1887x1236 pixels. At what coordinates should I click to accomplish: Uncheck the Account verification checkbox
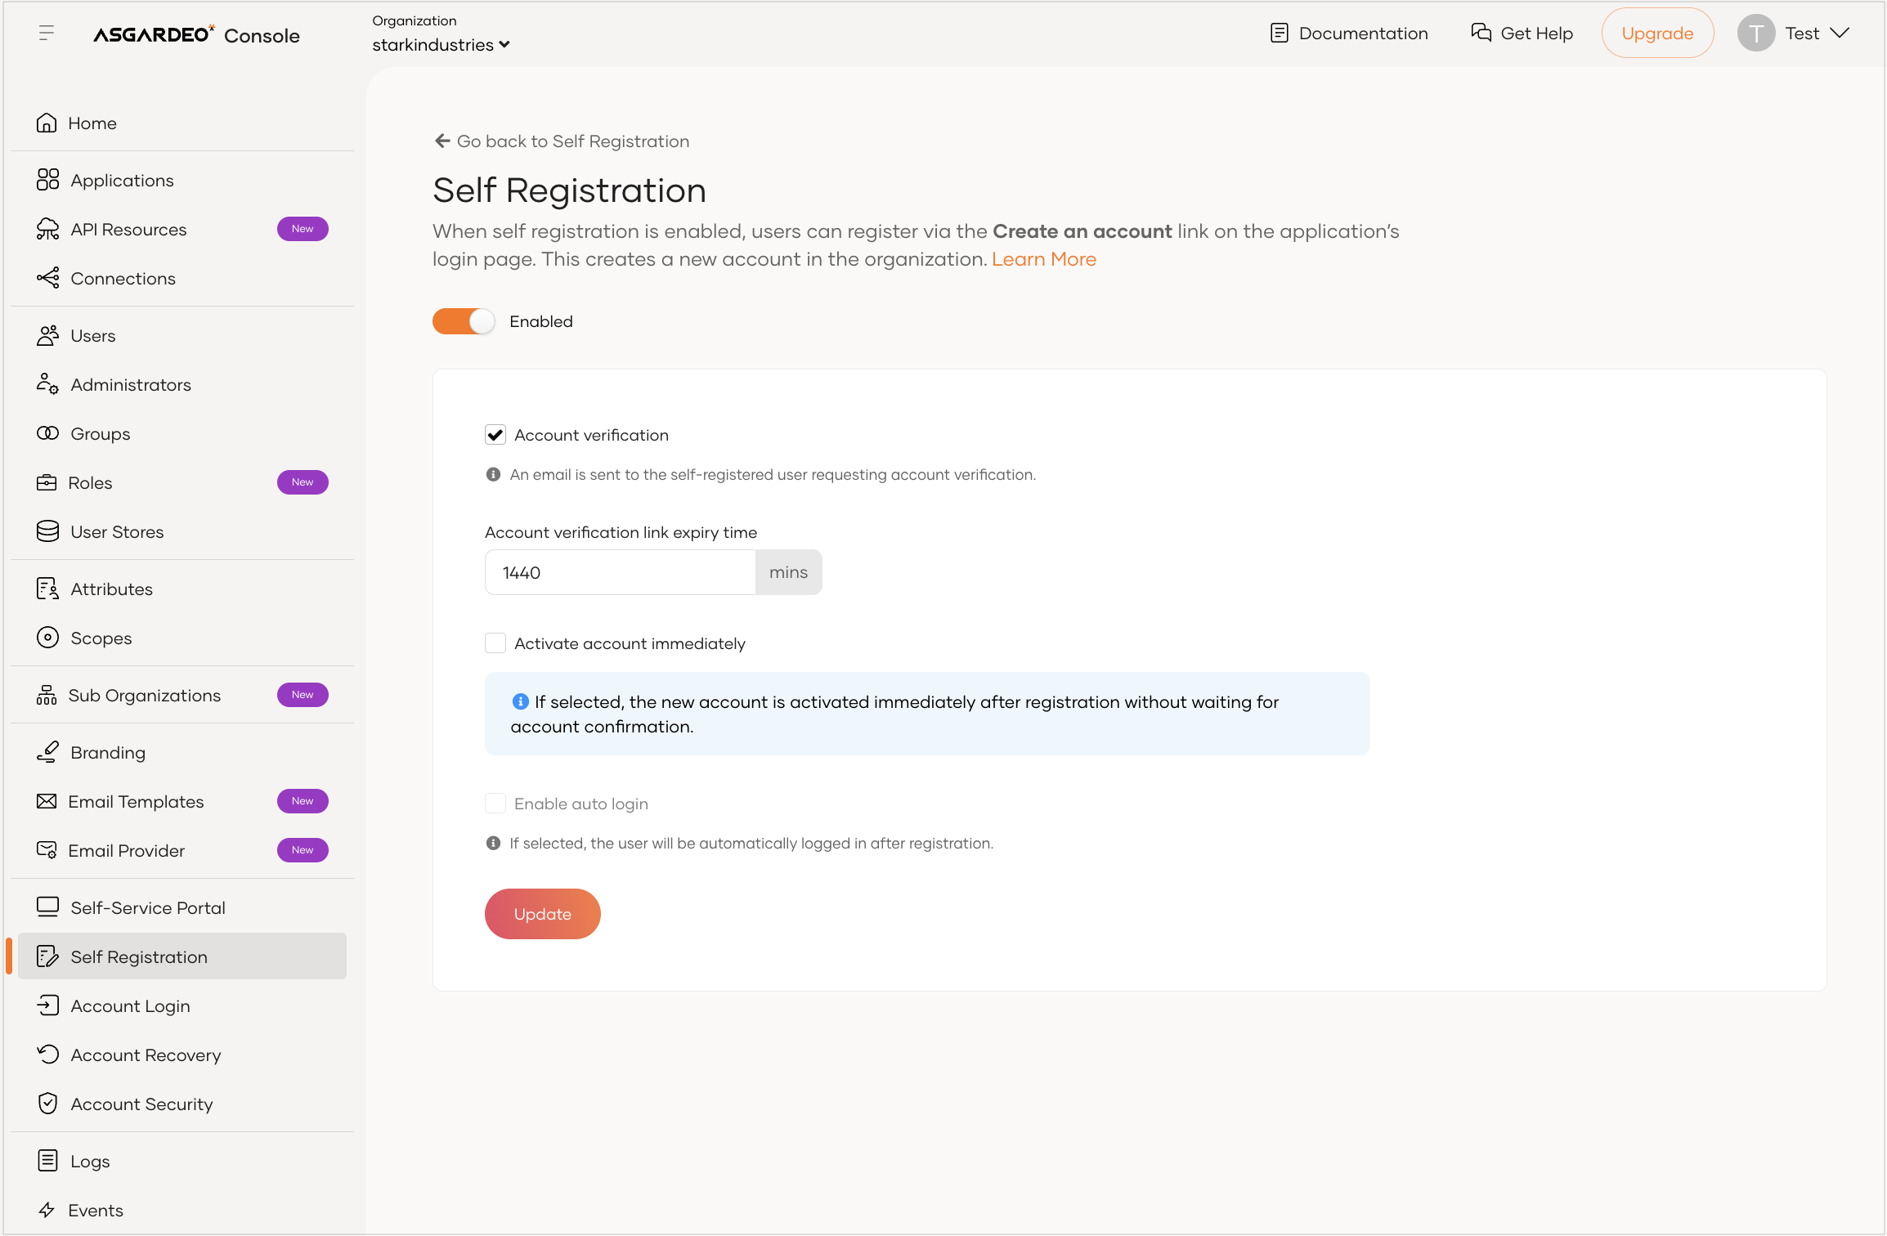pyautogui.click(x=495, y=435)
